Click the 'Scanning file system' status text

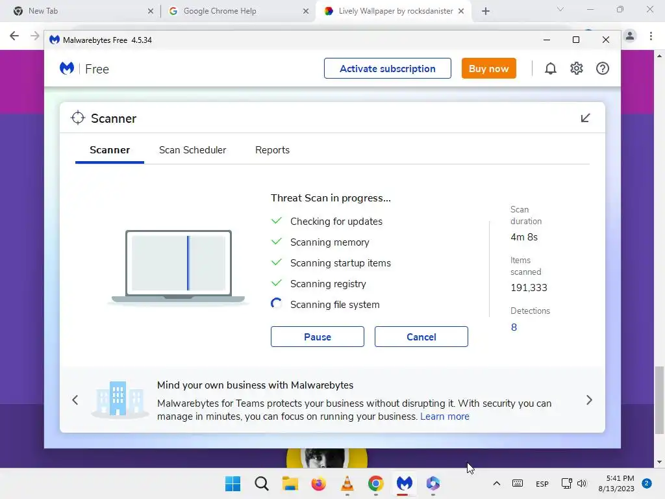(334, 305)
